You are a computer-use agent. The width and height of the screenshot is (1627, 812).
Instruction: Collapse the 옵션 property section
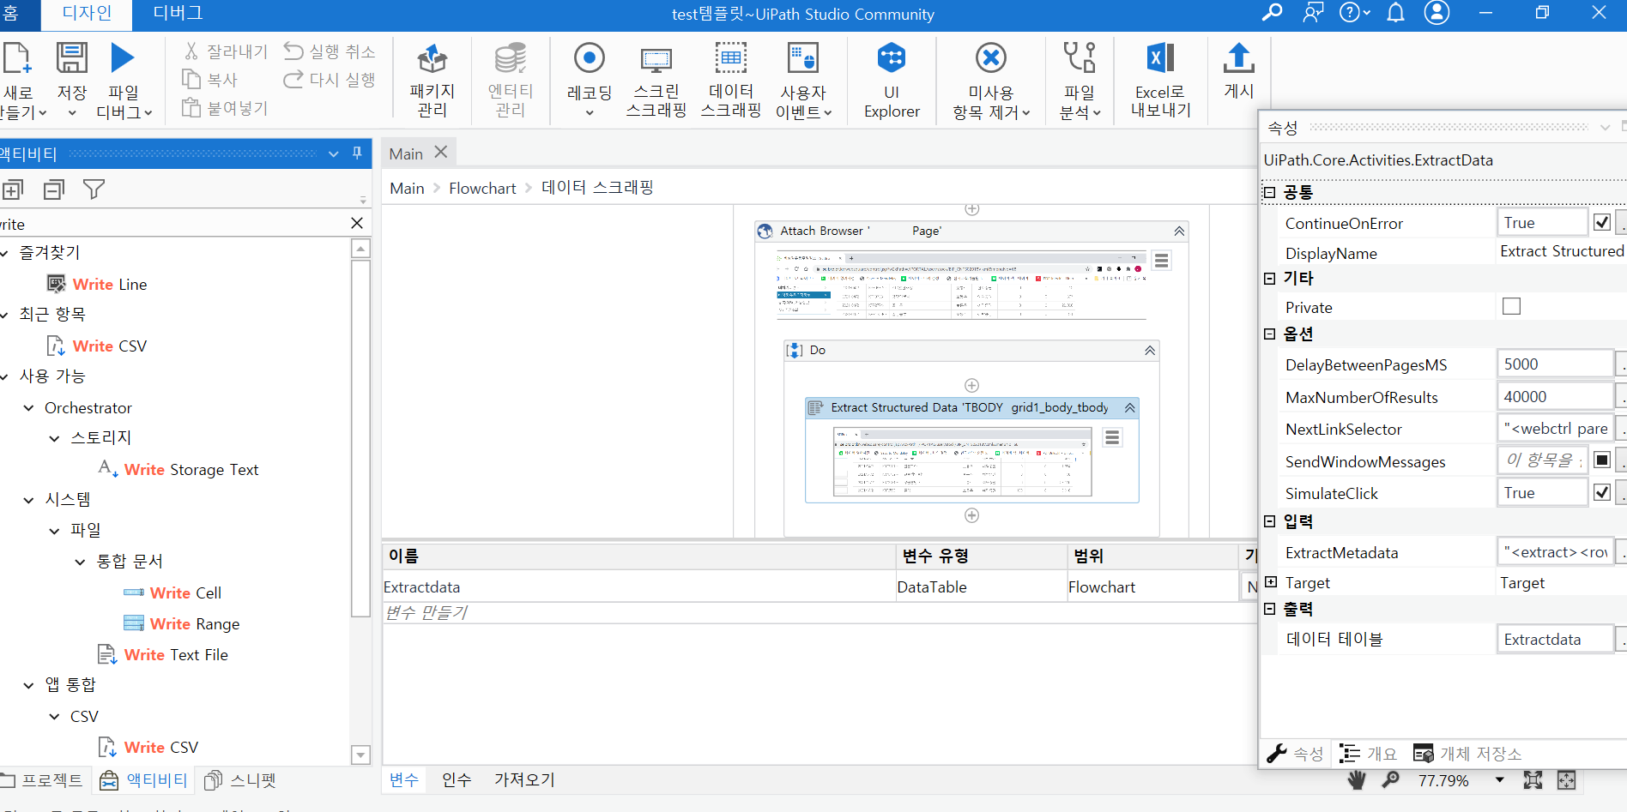(1269, 334)
